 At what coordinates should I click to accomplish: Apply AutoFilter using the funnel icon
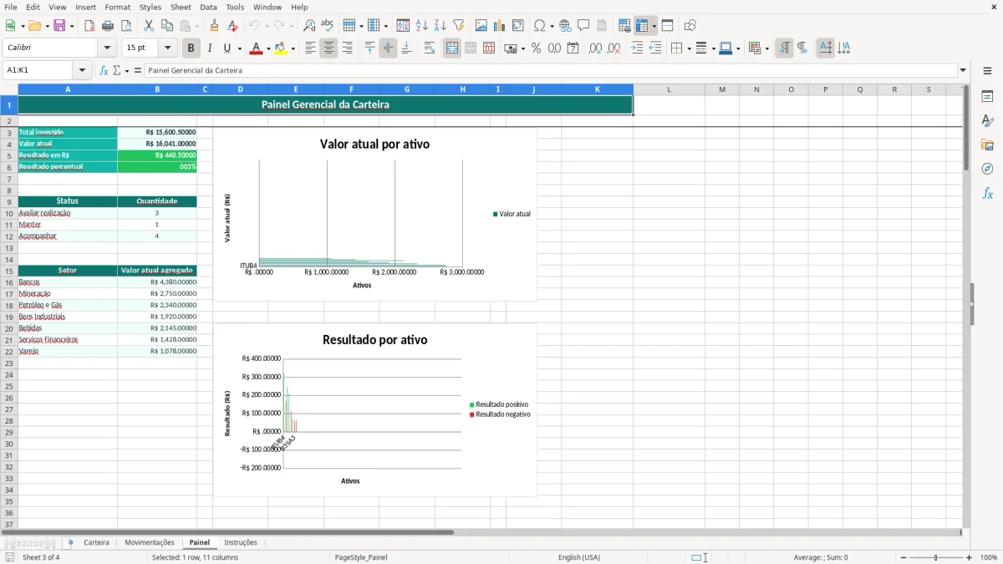coord(459,26)
